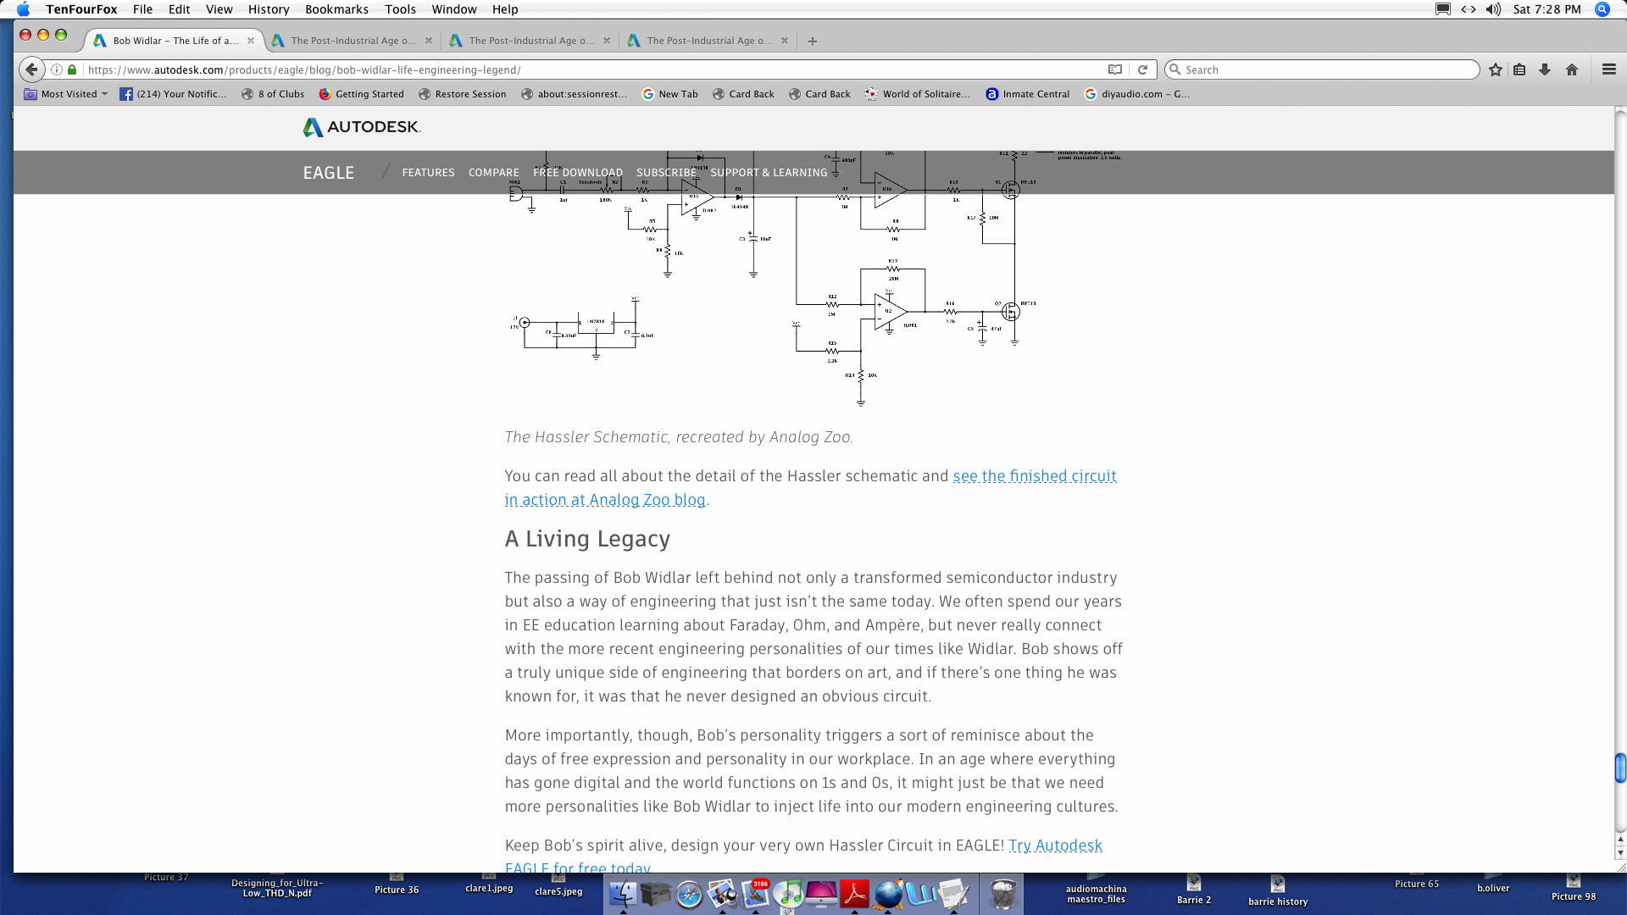Close the Bob Widlar tab
The image size is (1627, 915).
click(251, 41)
